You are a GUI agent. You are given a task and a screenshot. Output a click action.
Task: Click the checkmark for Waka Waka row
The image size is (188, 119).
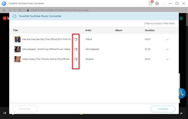(167, 59)
